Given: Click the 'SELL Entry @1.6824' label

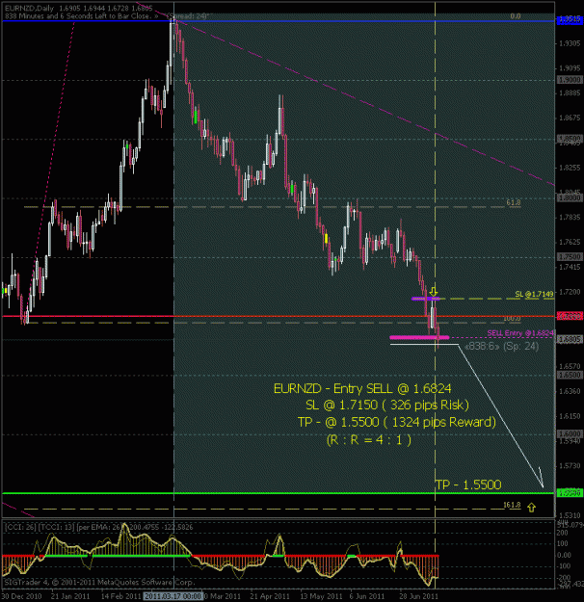Looking at the screenshot, I should (520, 333).
